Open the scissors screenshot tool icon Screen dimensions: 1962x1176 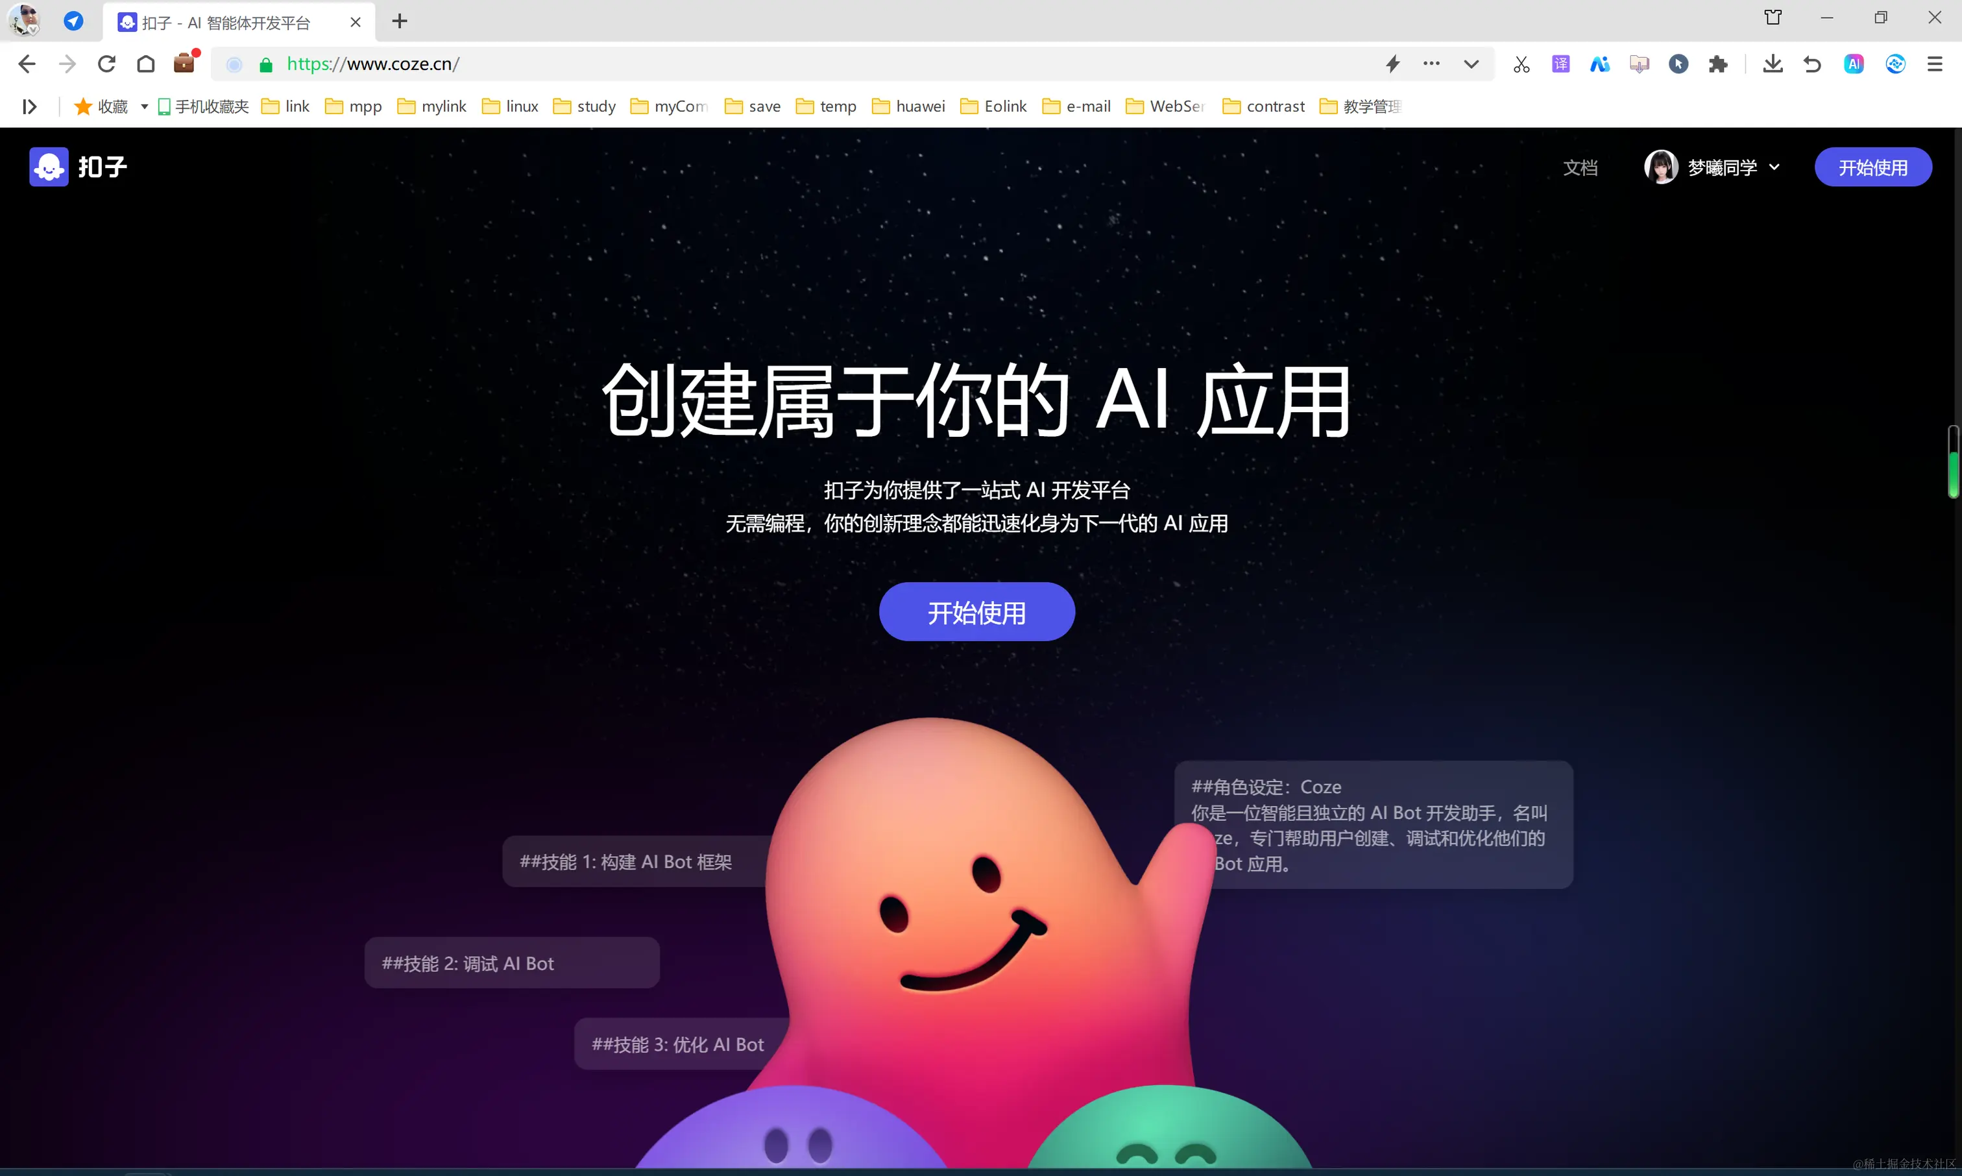1521,64
